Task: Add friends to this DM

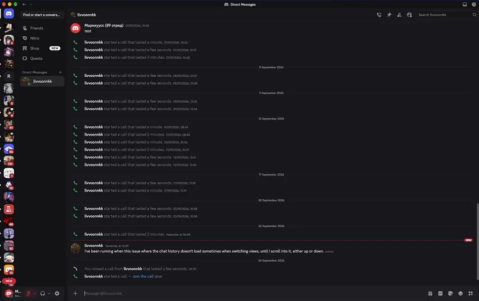Action: tap(399, 14)
